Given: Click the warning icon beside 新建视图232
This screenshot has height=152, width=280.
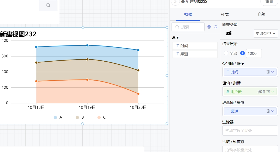Looking at the screenshot, I should [183, 2].
